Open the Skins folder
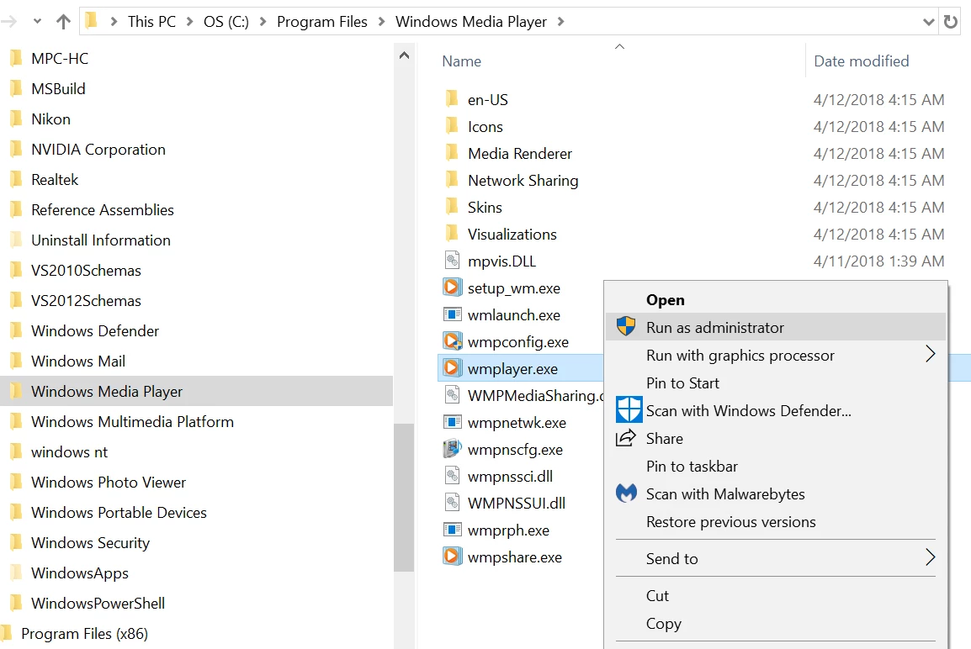Image resolution: width=971 pixels, height=649 pixels. click(485, 207)
